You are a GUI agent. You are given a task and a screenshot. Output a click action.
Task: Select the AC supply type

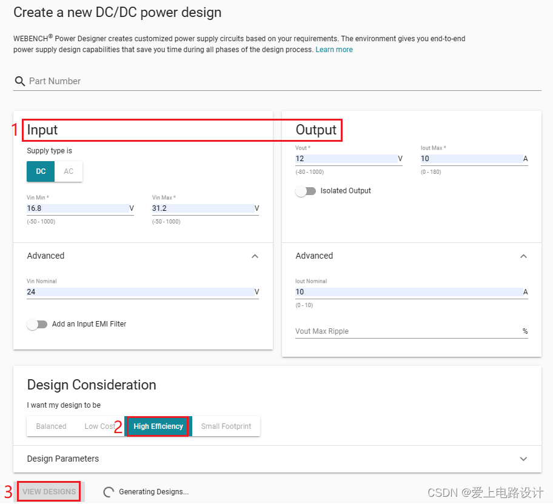tap(69, 171)
